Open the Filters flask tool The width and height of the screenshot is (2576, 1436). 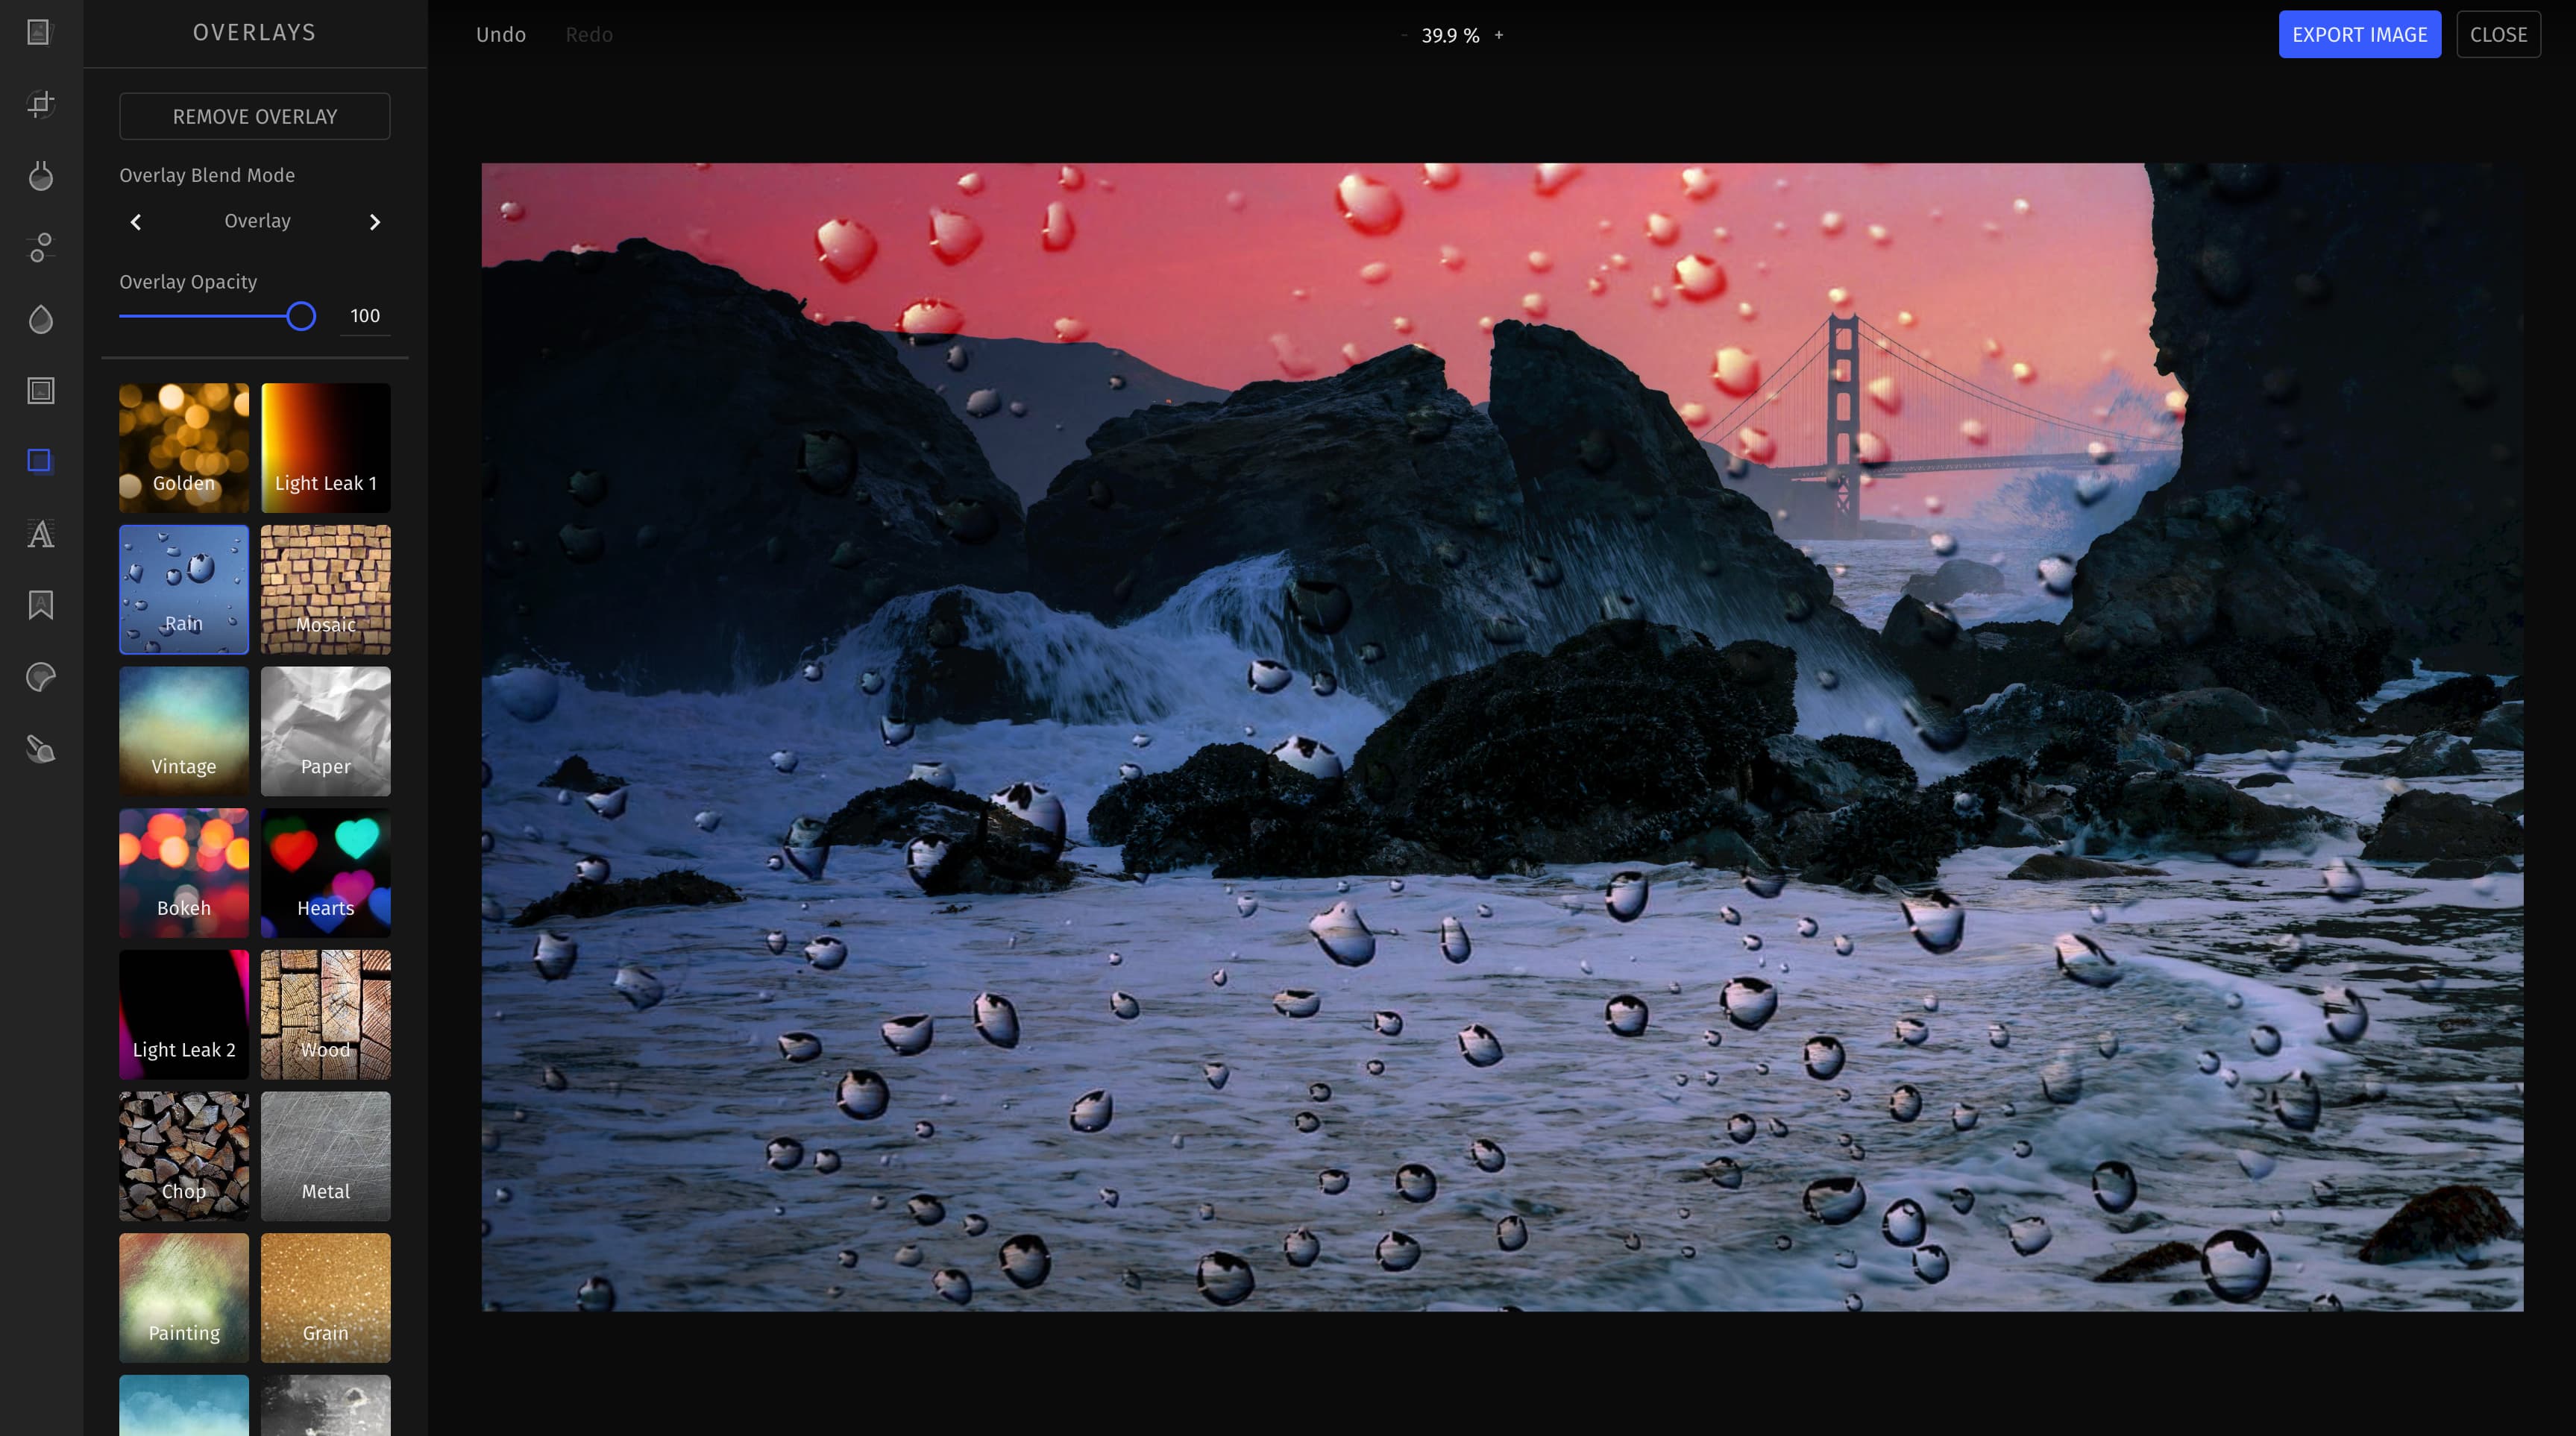click(40, 176)
